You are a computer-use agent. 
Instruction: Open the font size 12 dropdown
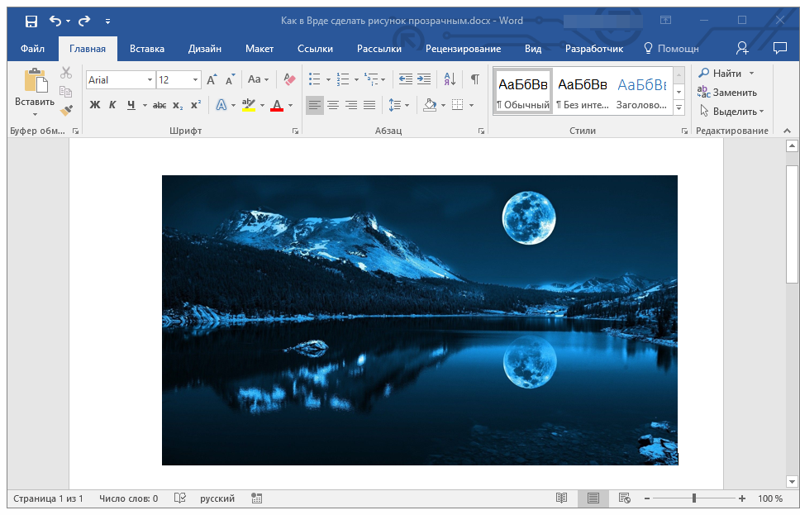pos(196,80)
